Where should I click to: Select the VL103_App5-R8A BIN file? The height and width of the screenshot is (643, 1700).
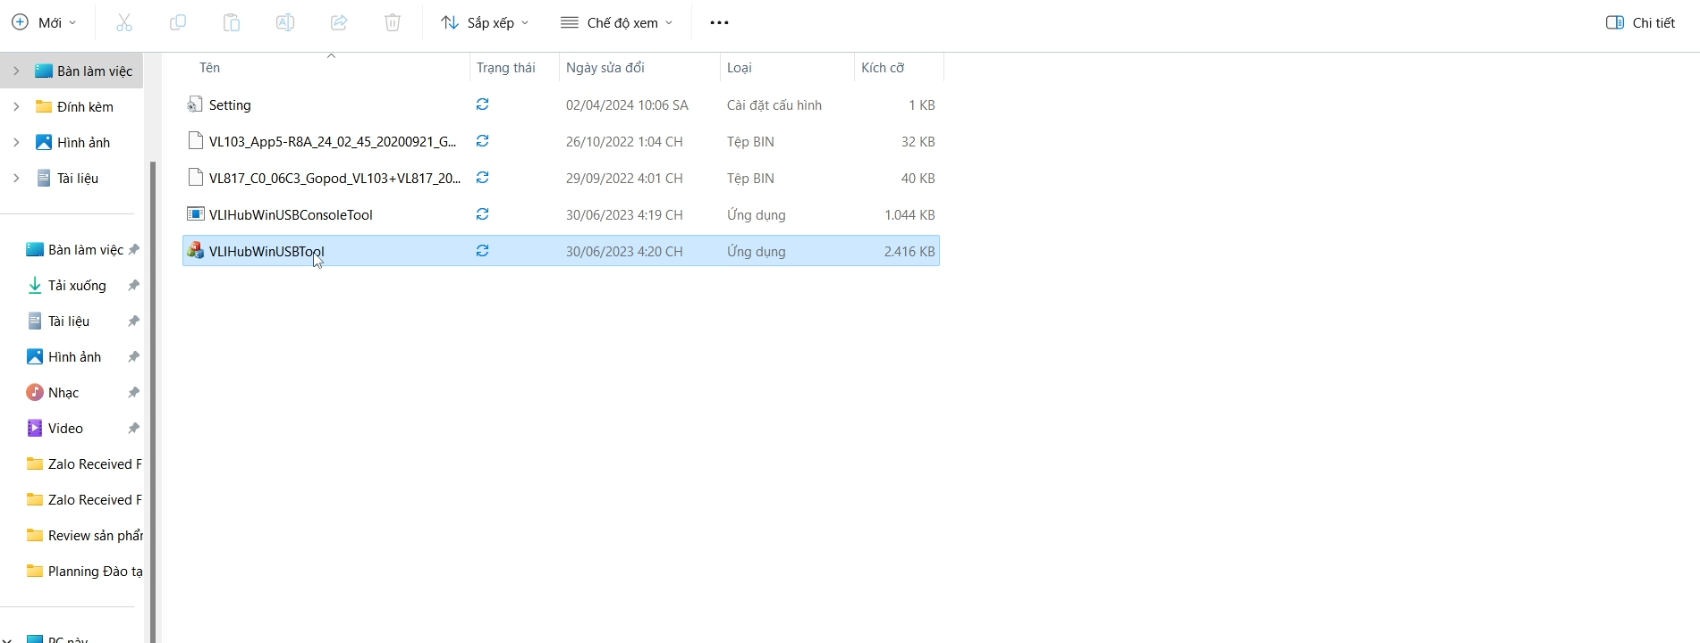[x=561, y=141]
